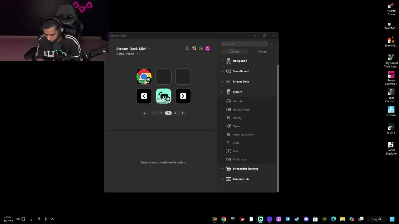Open Telegram from the taskbar
Screen dimensions: 399x224
pos(288,219)
